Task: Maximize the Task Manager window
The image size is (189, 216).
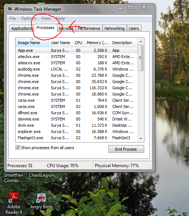Action: [130, 8]
